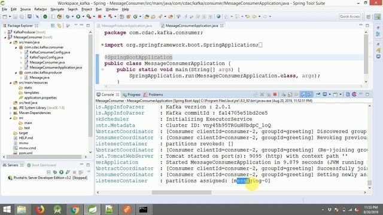Open Firefox from the taskbar
Viewport: 383px width, 215px height.
coord(40,210)
